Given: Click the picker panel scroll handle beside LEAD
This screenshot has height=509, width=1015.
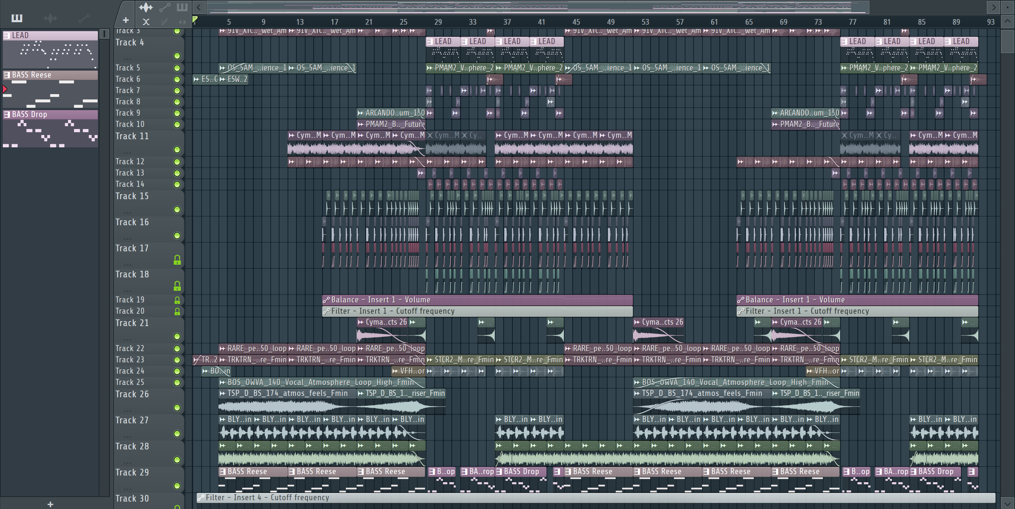Looking at the screenshot, I should pyautogui.click(x=104, y=34).
